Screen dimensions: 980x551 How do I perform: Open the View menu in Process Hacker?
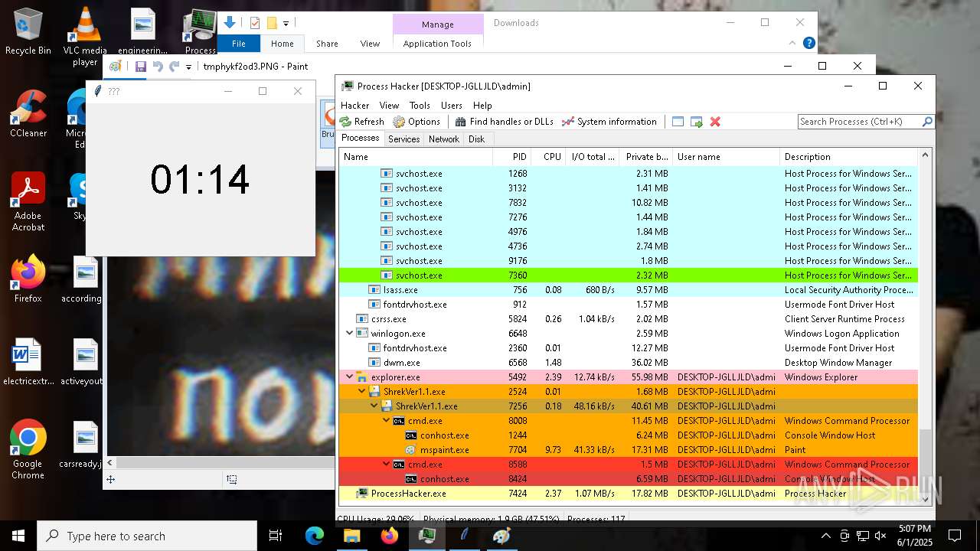pyautogui.click(x=389, y=106)
